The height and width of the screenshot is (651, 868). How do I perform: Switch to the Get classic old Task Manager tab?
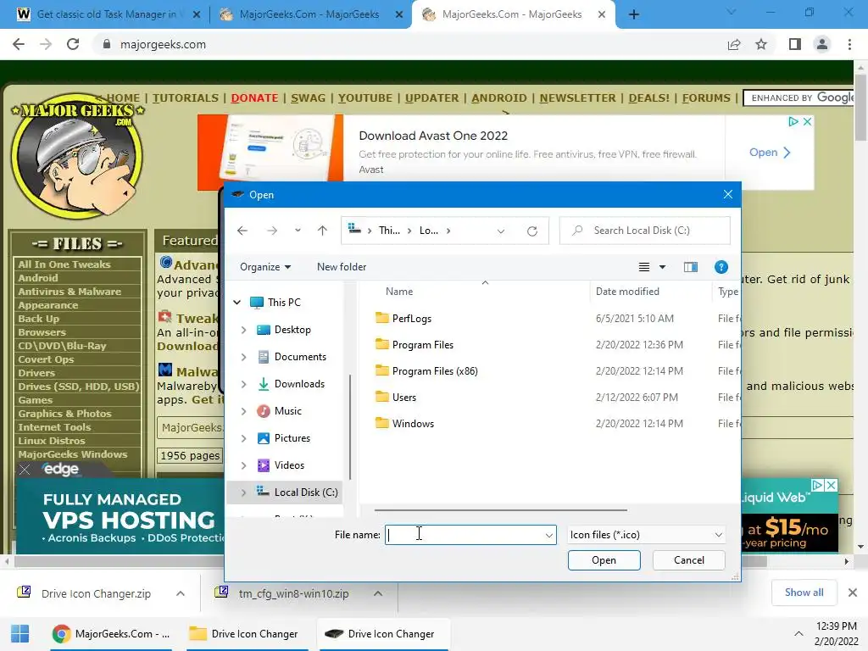(107, 14)
